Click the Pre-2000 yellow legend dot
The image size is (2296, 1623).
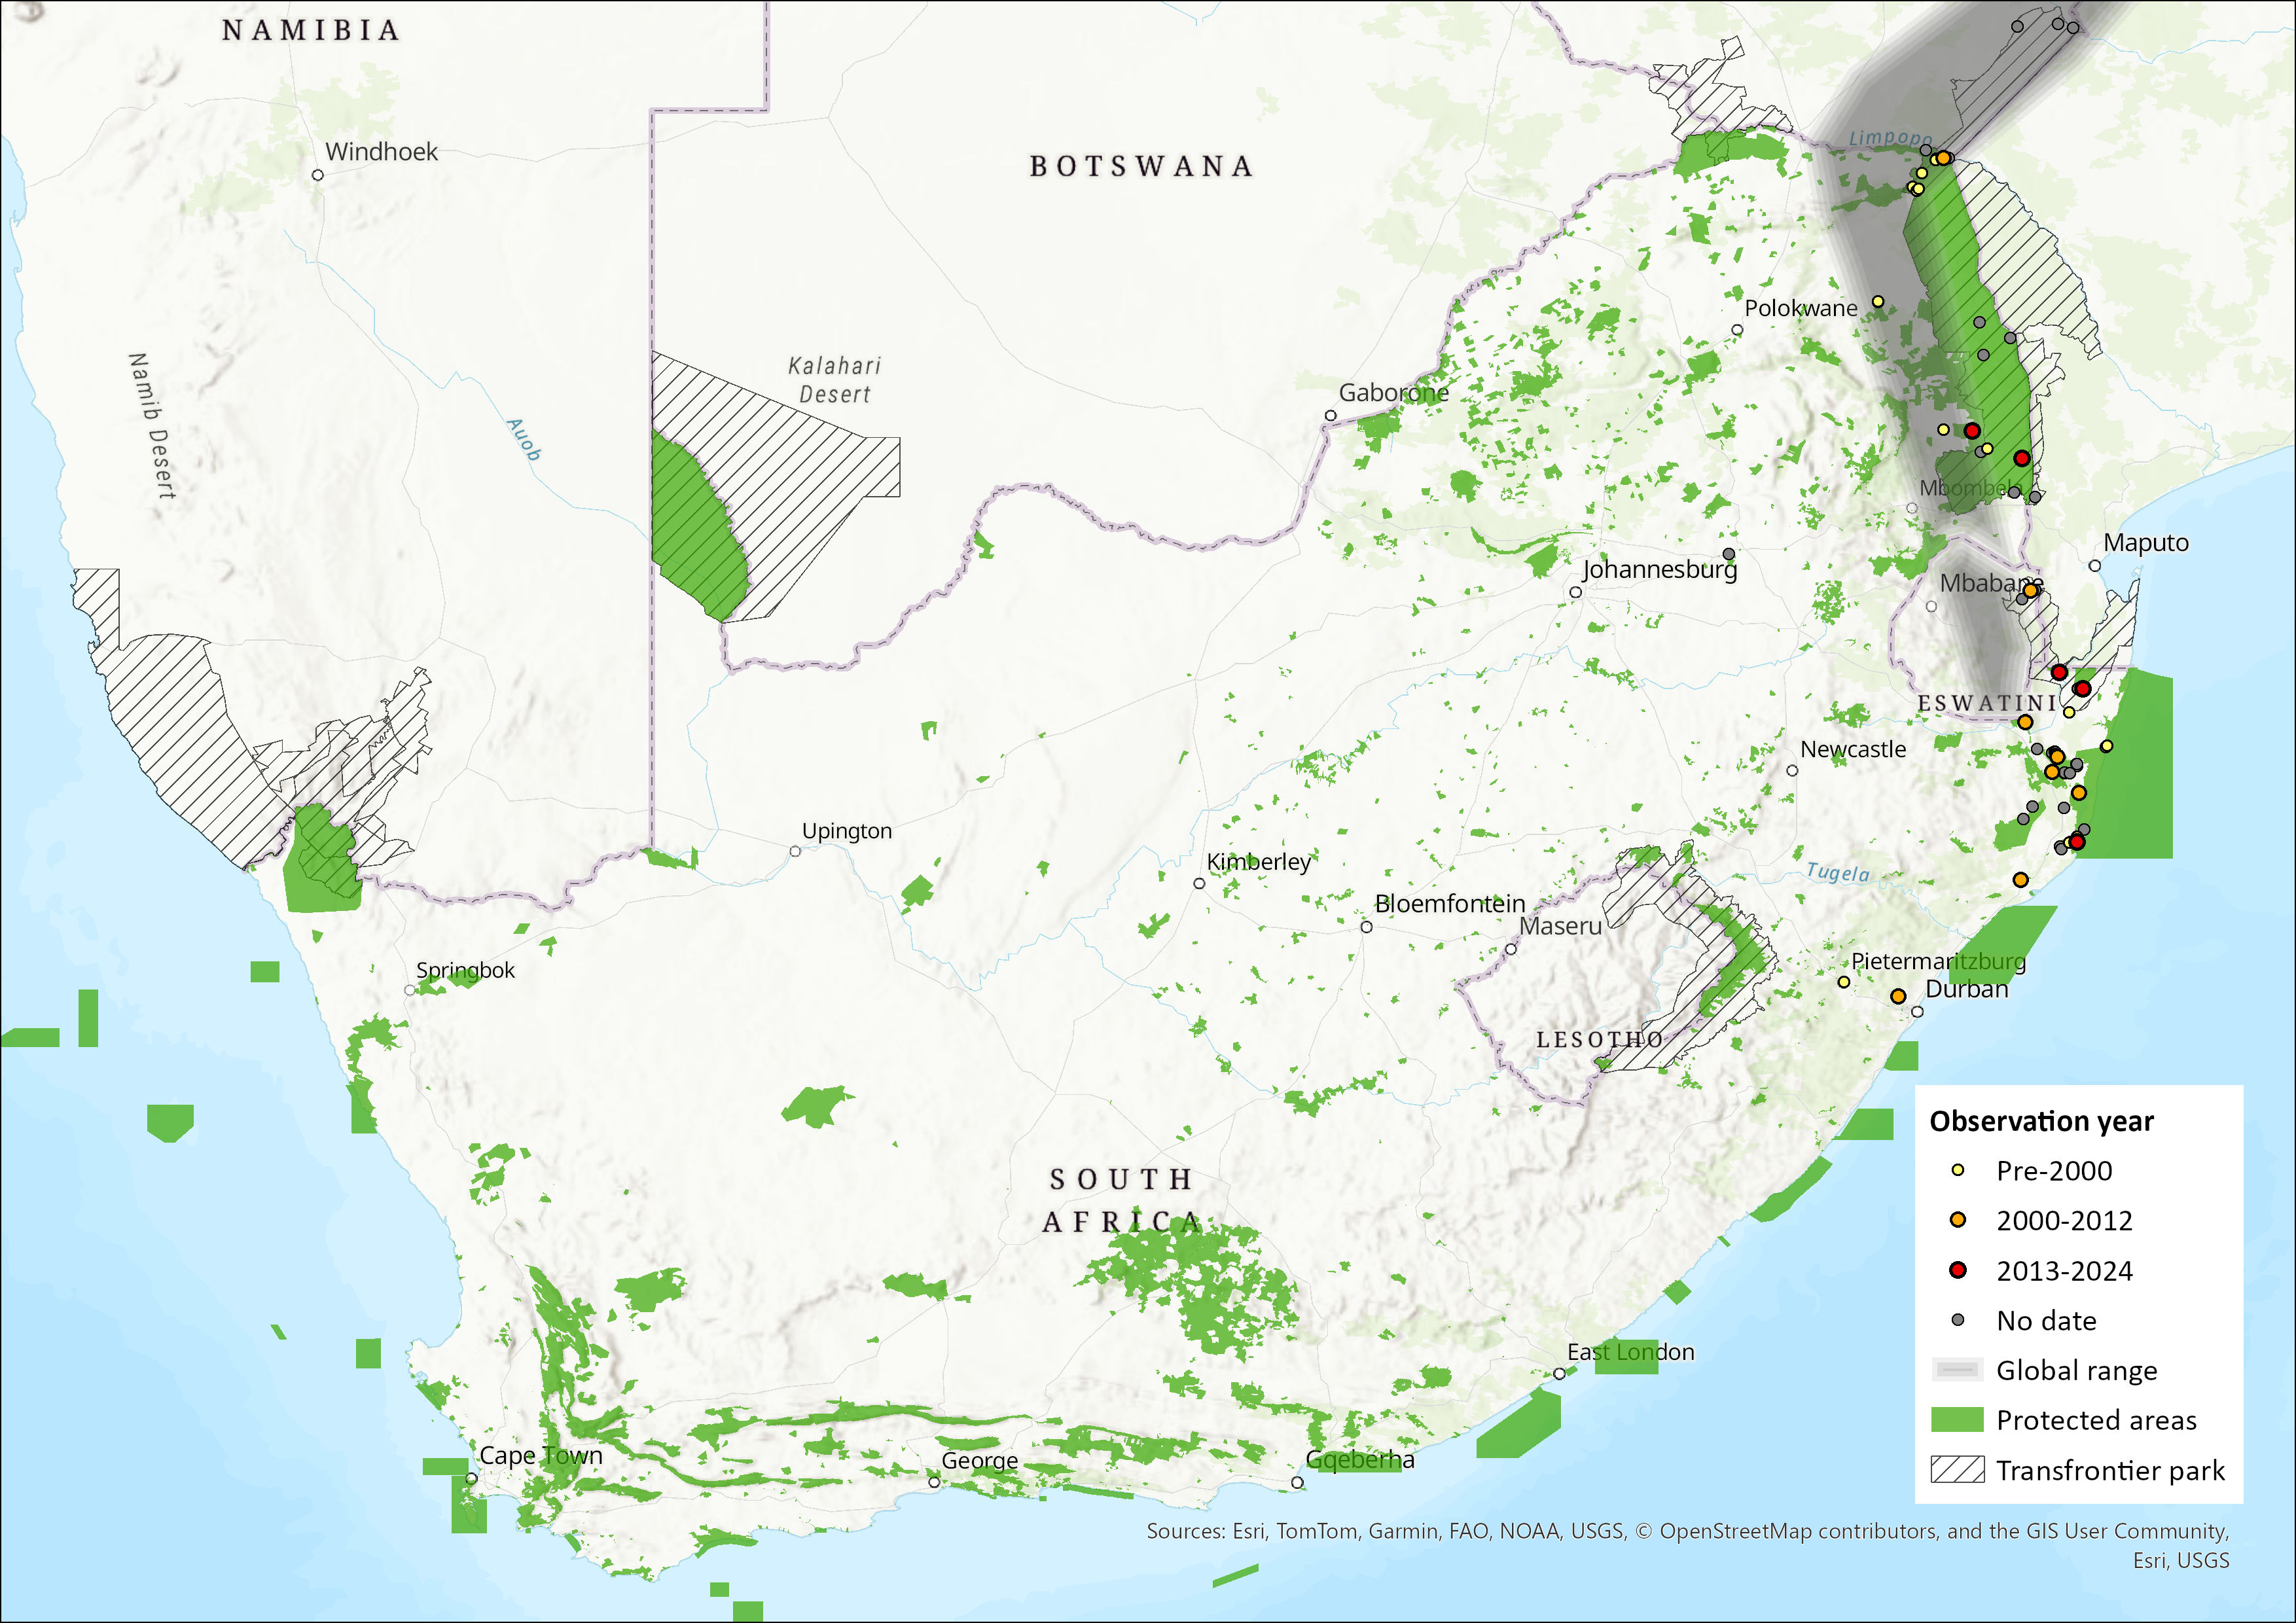1958,1170
